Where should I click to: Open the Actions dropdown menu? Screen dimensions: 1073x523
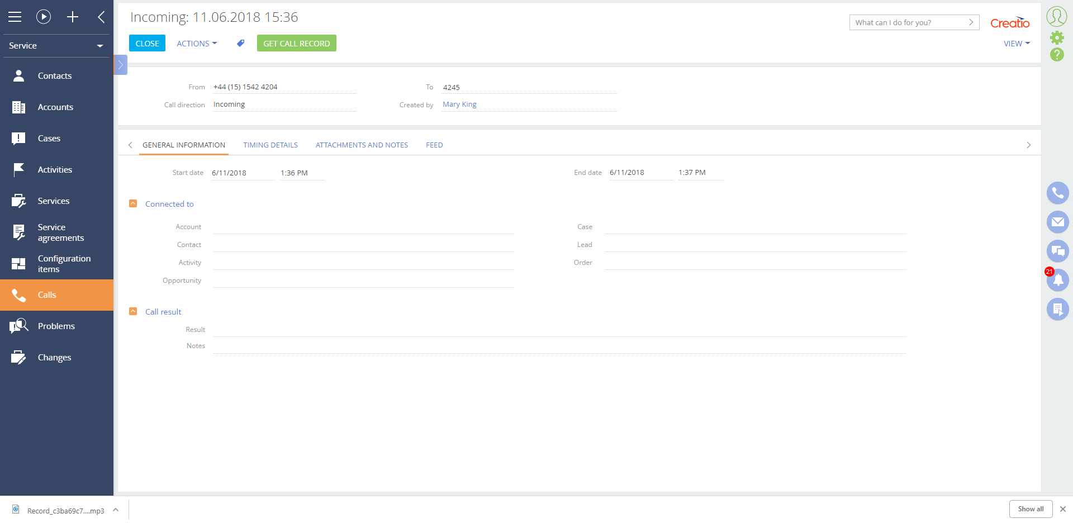(x=197, y=44)
